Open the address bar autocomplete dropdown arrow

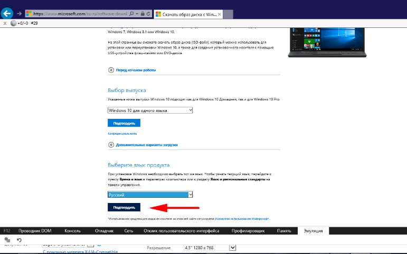[137, 14]
